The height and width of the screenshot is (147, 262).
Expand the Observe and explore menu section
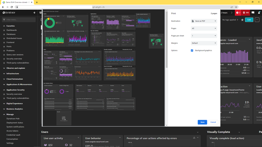[16, 68]
